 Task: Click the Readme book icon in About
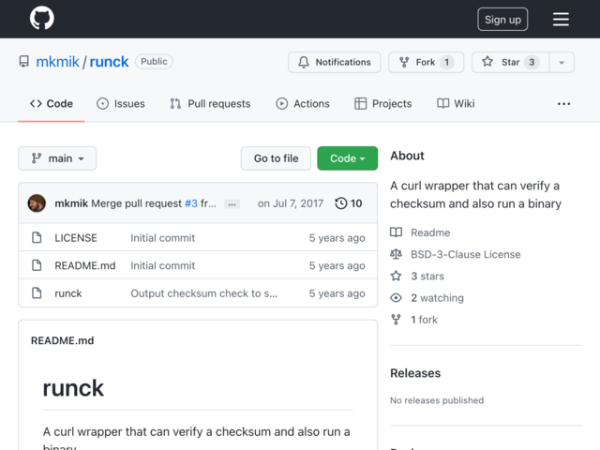396,232
